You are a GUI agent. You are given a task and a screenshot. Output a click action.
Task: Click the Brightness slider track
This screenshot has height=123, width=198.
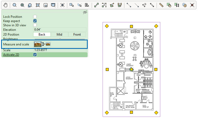click(x=60, y=39)
